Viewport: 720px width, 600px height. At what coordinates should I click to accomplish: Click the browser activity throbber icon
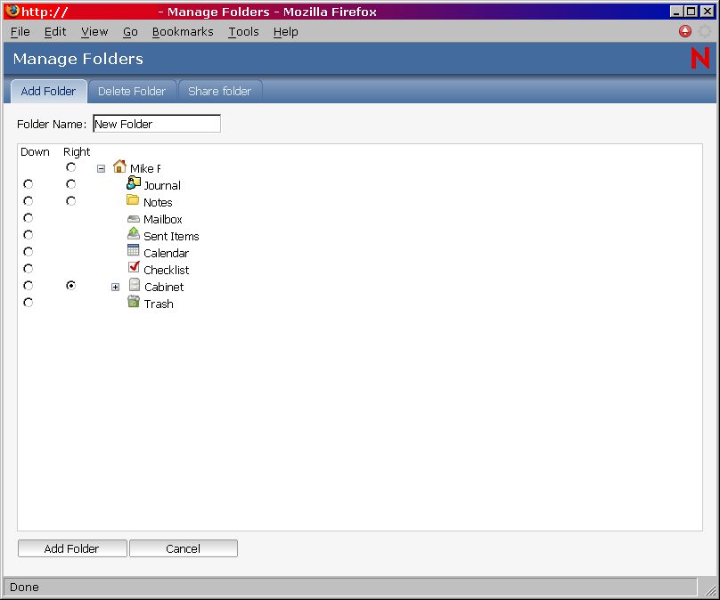coord(704,31)
